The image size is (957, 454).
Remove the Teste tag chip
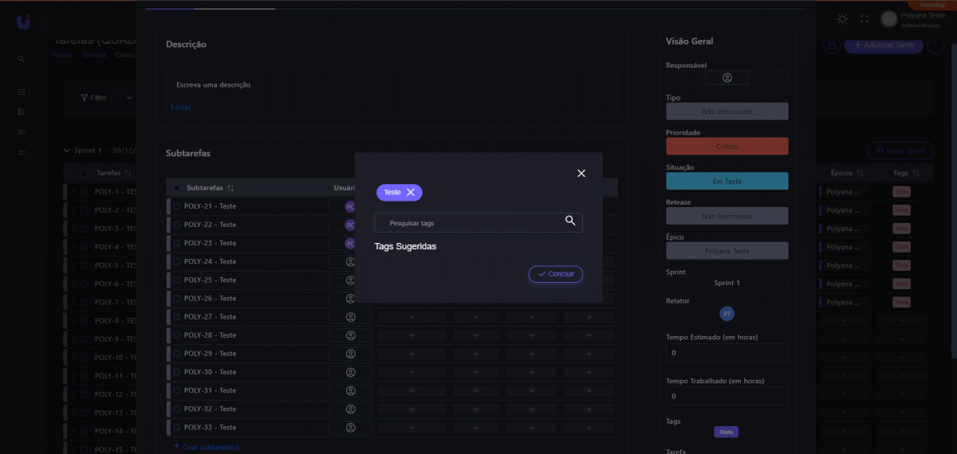411,193
